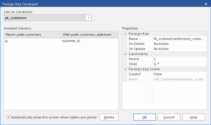Click Parent: public.customers column header
Viewport: 211px width, 125px height.
pyautogui.click(x=32, y=35)
